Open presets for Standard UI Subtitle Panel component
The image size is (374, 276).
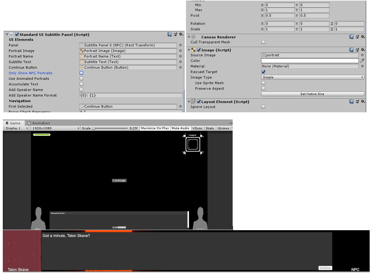175,34
